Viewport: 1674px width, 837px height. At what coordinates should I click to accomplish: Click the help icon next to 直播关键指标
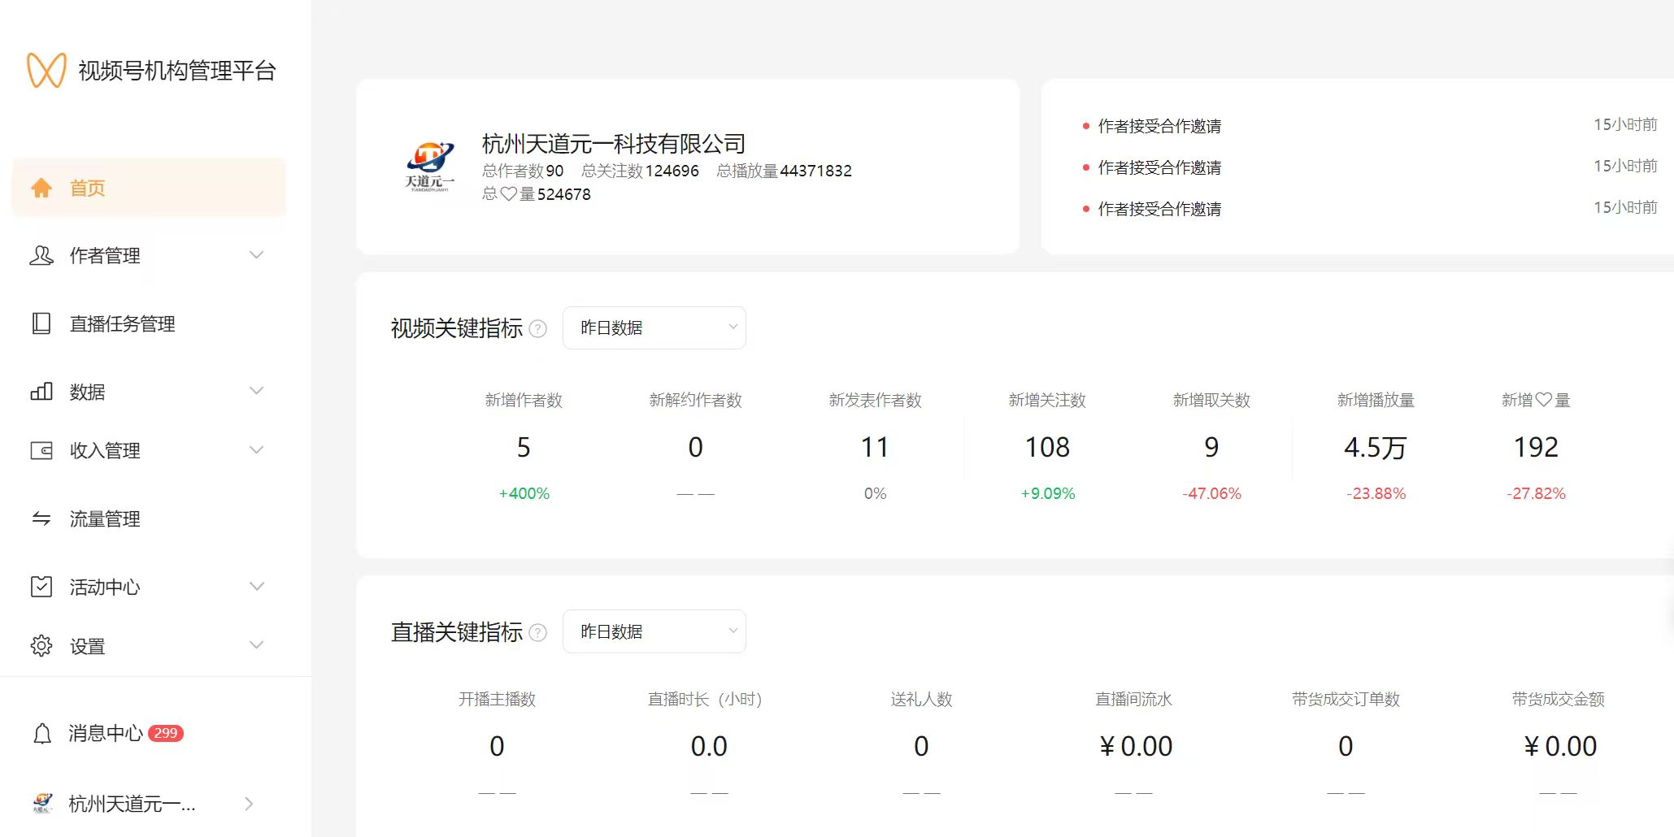538,632
